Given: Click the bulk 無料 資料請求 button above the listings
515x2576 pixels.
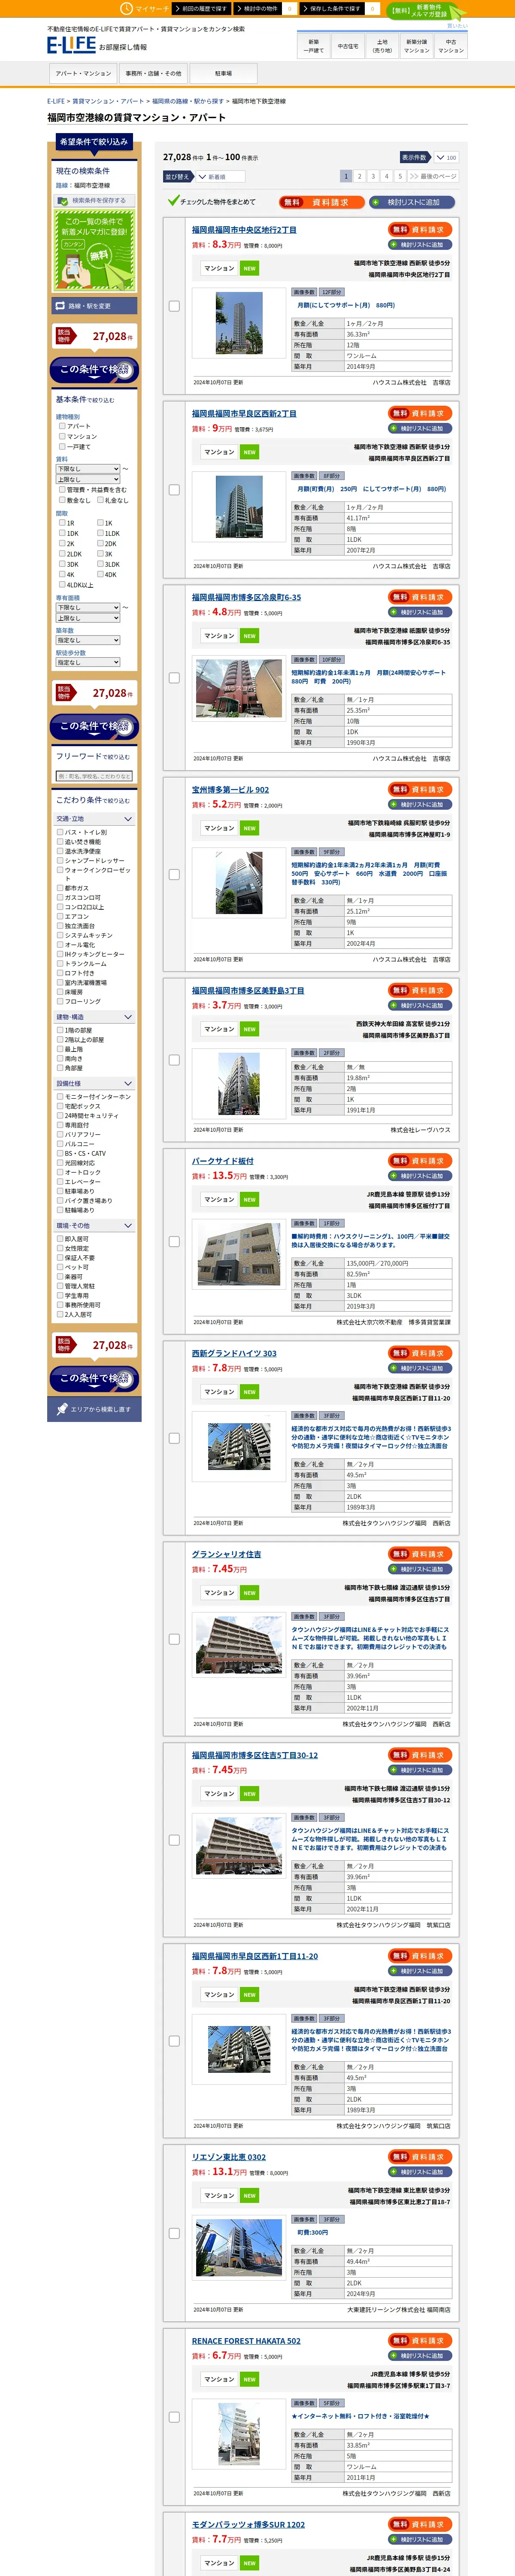Looking at the screenshot, I should pyautogui.click(x=322, y=202).
